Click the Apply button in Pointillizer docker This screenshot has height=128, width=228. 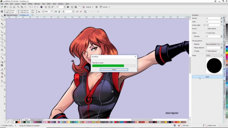tap(207, 77)
